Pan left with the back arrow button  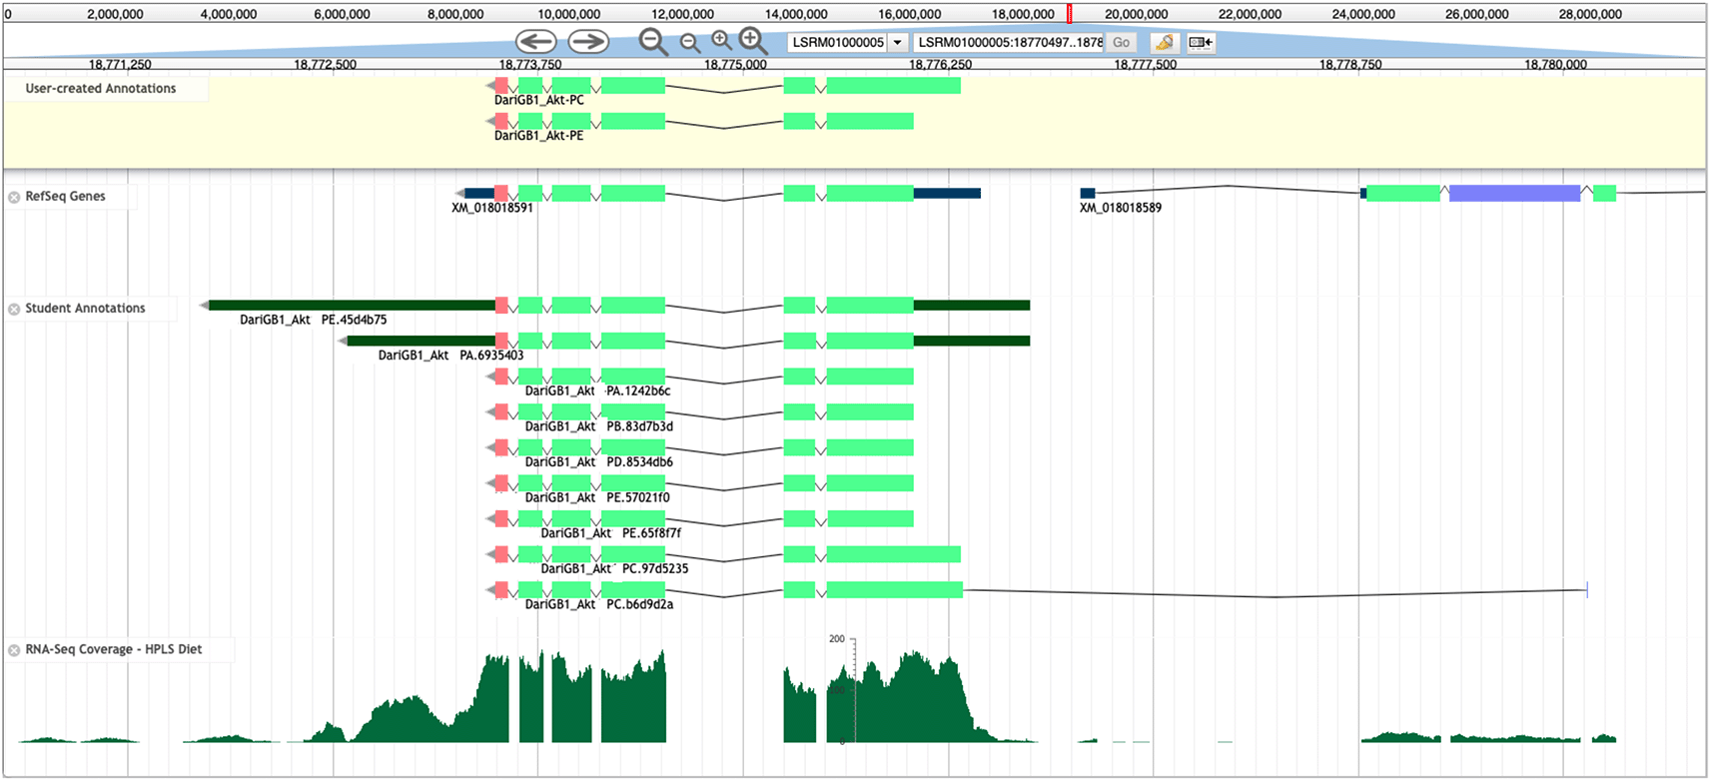click(536, 41)
